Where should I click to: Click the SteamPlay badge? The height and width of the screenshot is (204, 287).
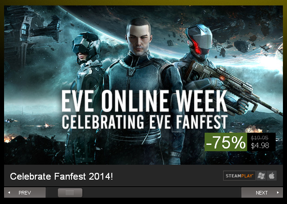coord(239,176)
